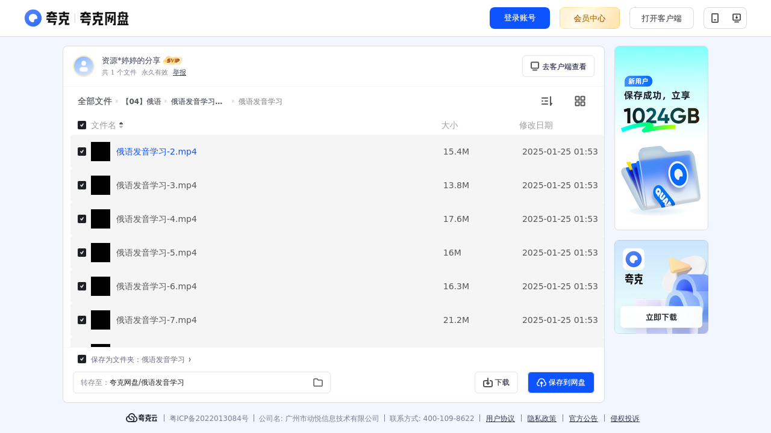The width and height of the screenshot is (771, 433).
Task: Click the 转存至 path field
Action: click(x=202, y=382)
